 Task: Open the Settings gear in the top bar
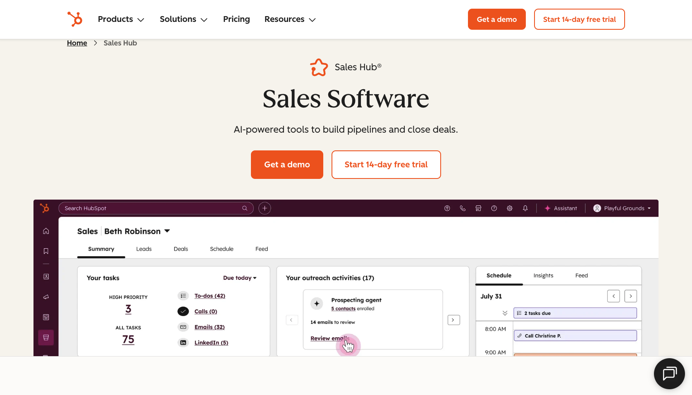[510, 208]
